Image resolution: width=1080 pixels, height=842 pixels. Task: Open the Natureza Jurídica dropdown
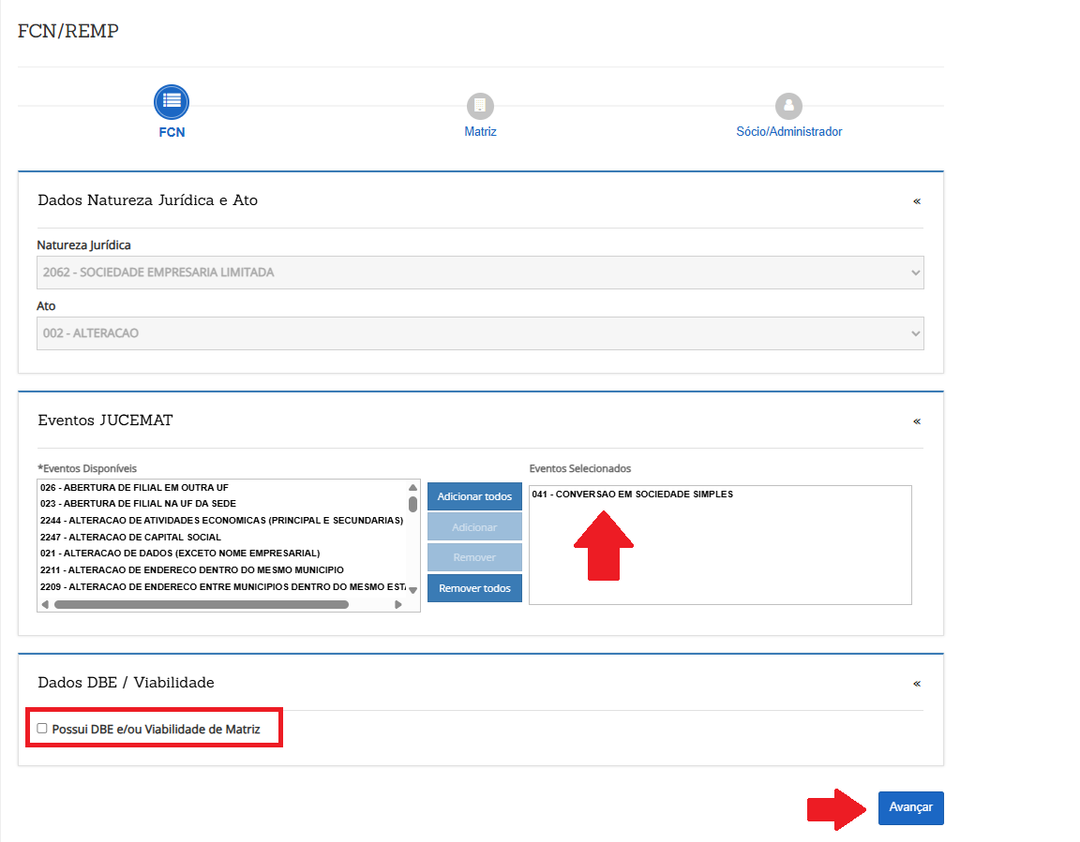[x=480, y=273]
